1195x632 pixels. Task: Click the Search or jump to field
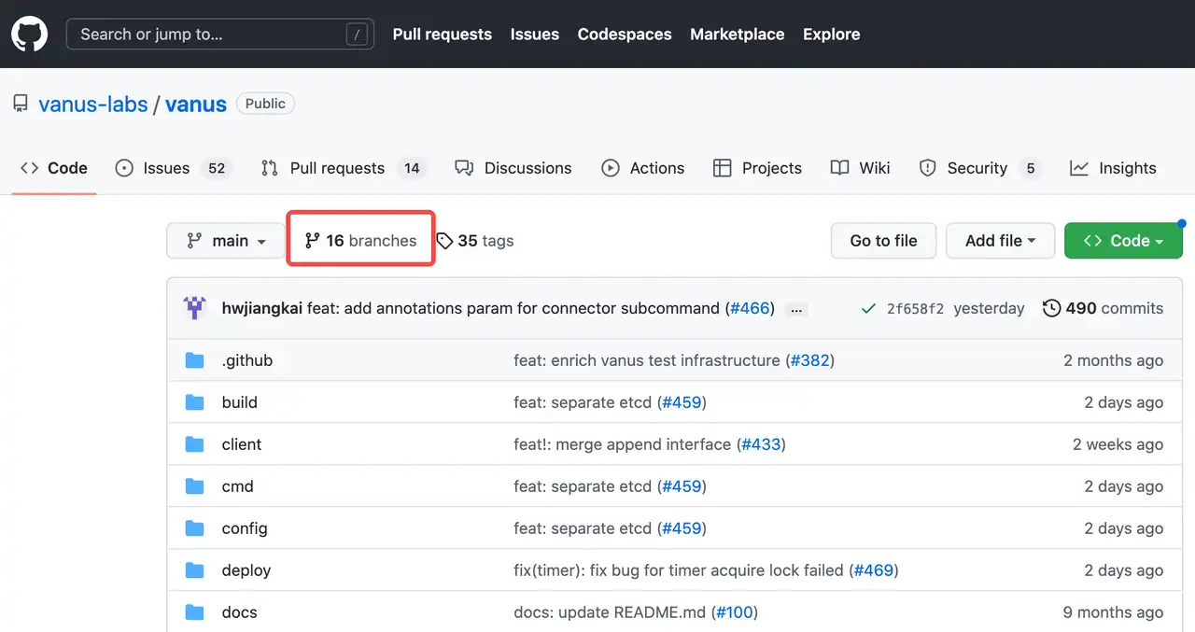(220, 35)
